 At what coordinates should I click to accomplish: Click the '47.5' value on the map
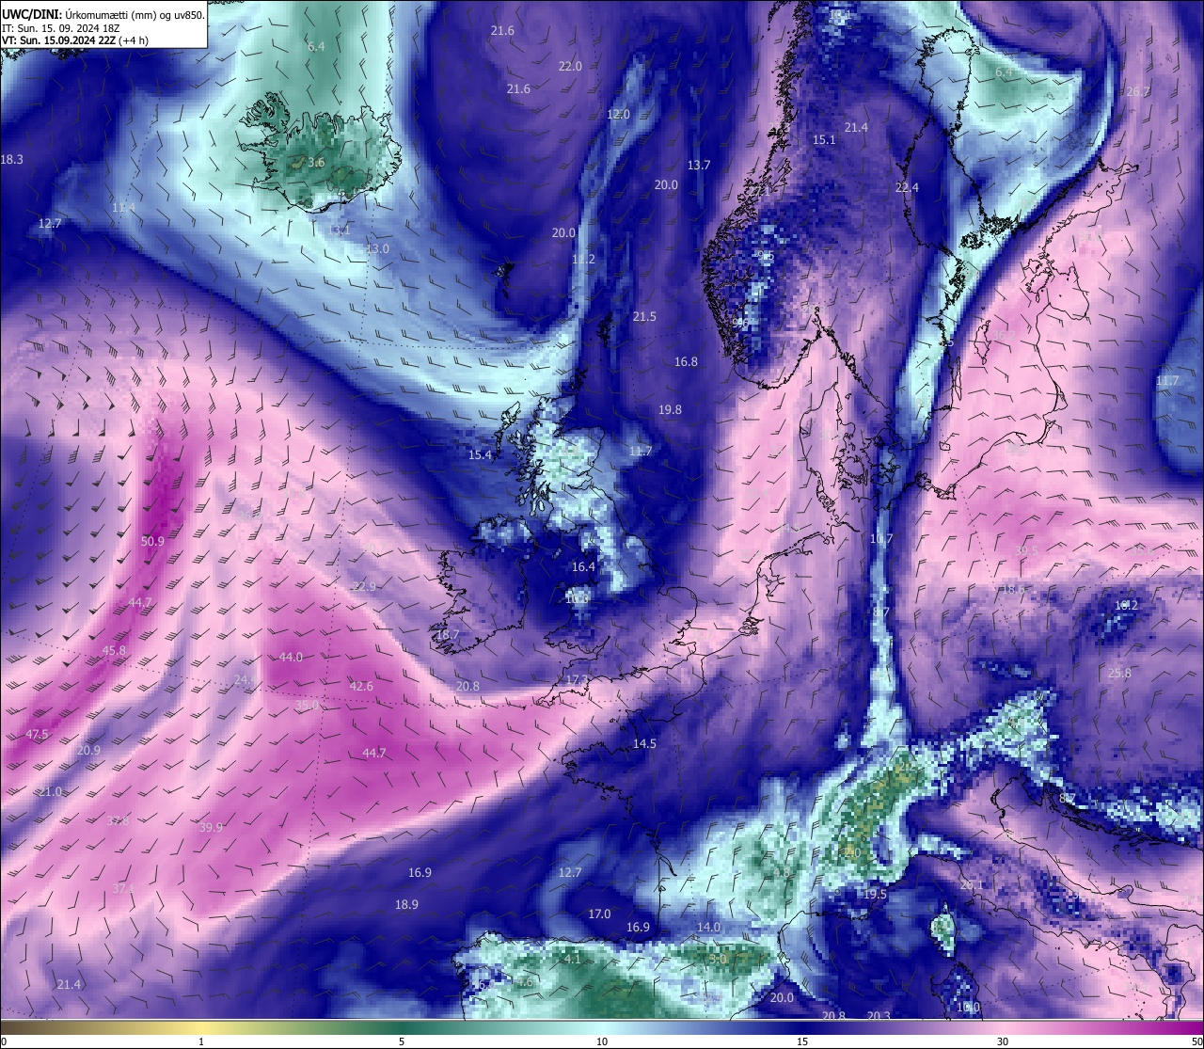tap(37, 734)
